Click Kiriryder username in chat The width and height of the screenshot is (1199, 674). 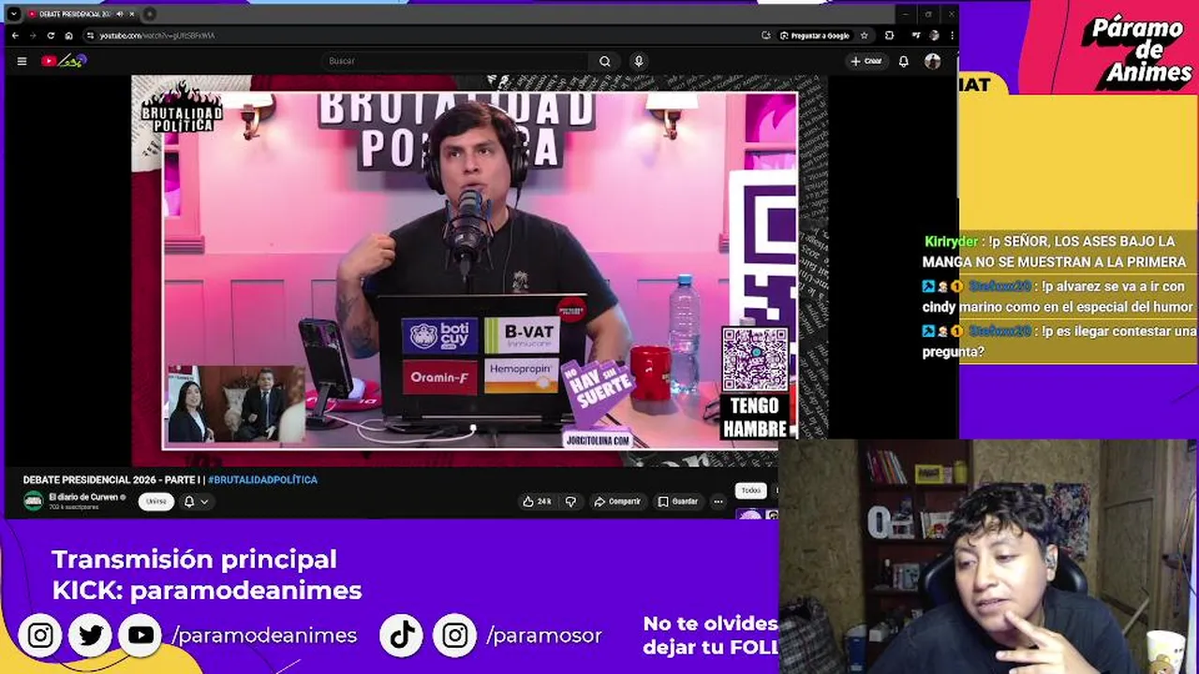click(951, 242)
